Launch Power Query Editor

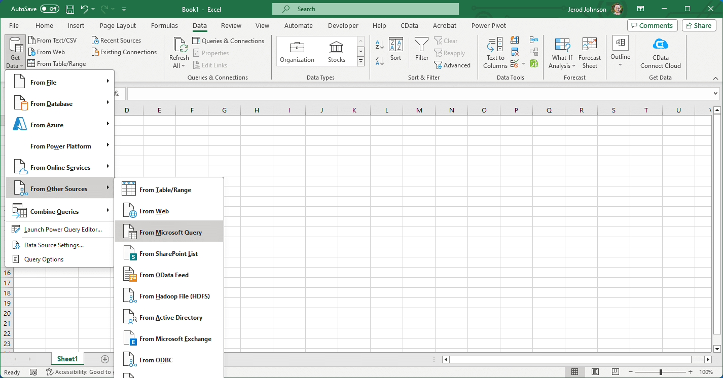coord(60,230)
